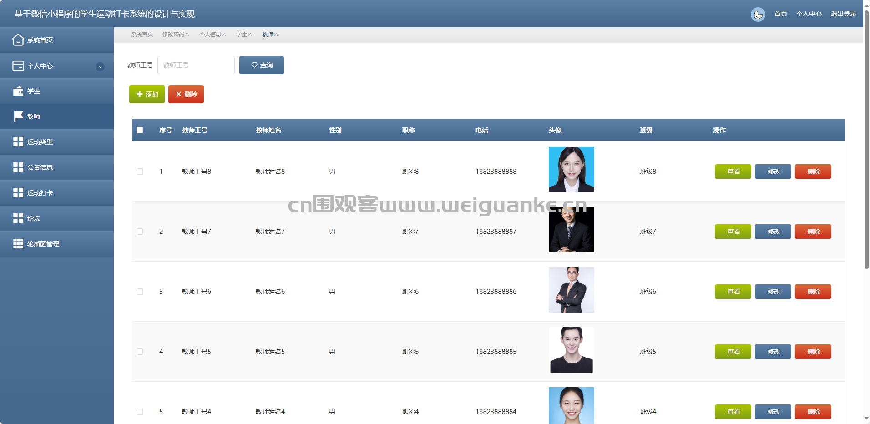Open the 论坛 sidebar menu item
This screenshot has width=870, height=424.
pyautogui.click(x=34, y=218)
